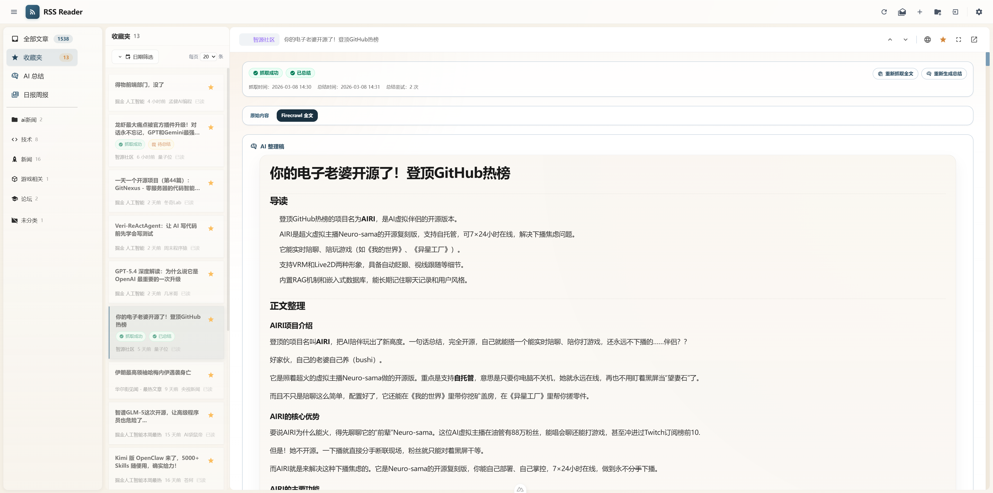
Task: Open article 一天一个开源项目 GitNexus
Action: coord(166,191)
